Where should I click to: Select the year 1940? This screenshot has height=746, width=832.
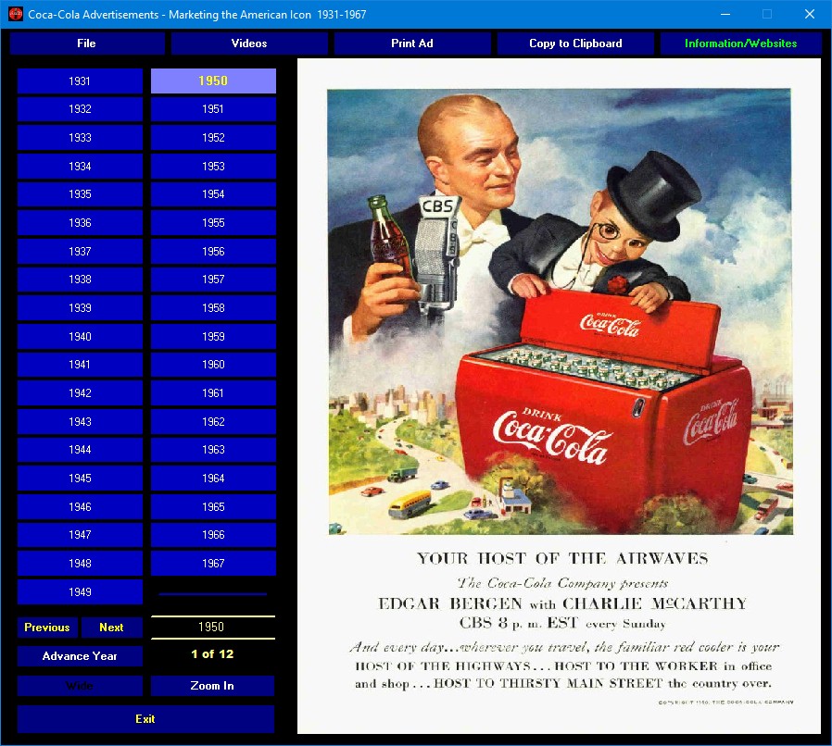pos(80,337)
